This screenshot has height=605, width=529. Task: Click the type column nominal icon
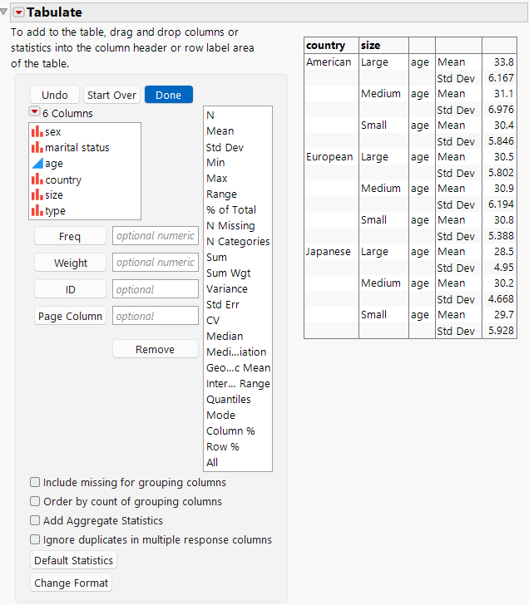click(37, 211)
